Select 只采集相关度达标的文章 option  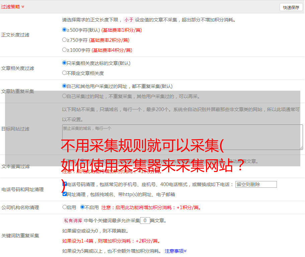tap(65, 63)
